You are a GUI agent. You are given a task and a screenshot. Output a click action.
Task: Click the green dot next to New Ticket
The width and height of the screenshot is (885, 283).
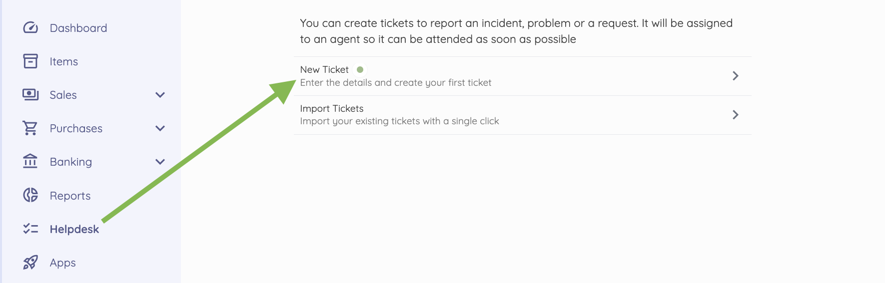click(x=360, y=69)
